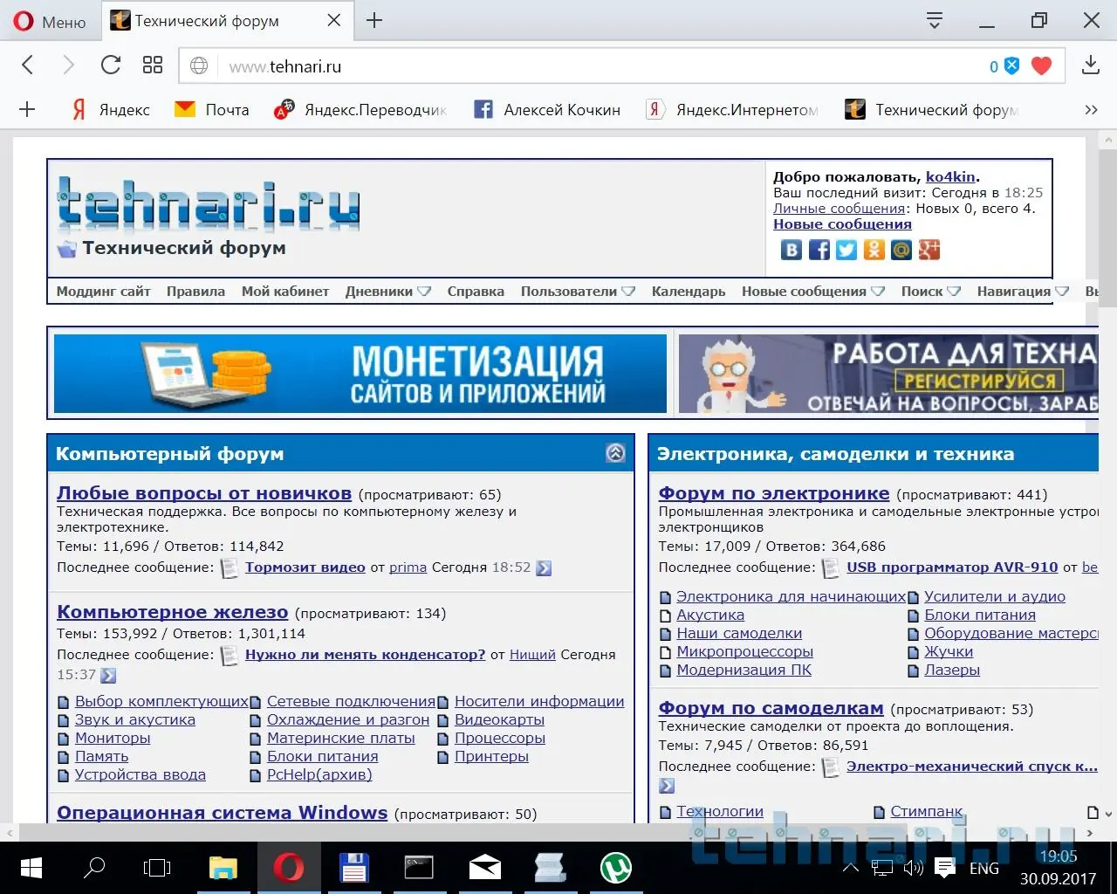
Task: Open the tab list menu icon
Action: coord(935,20)
